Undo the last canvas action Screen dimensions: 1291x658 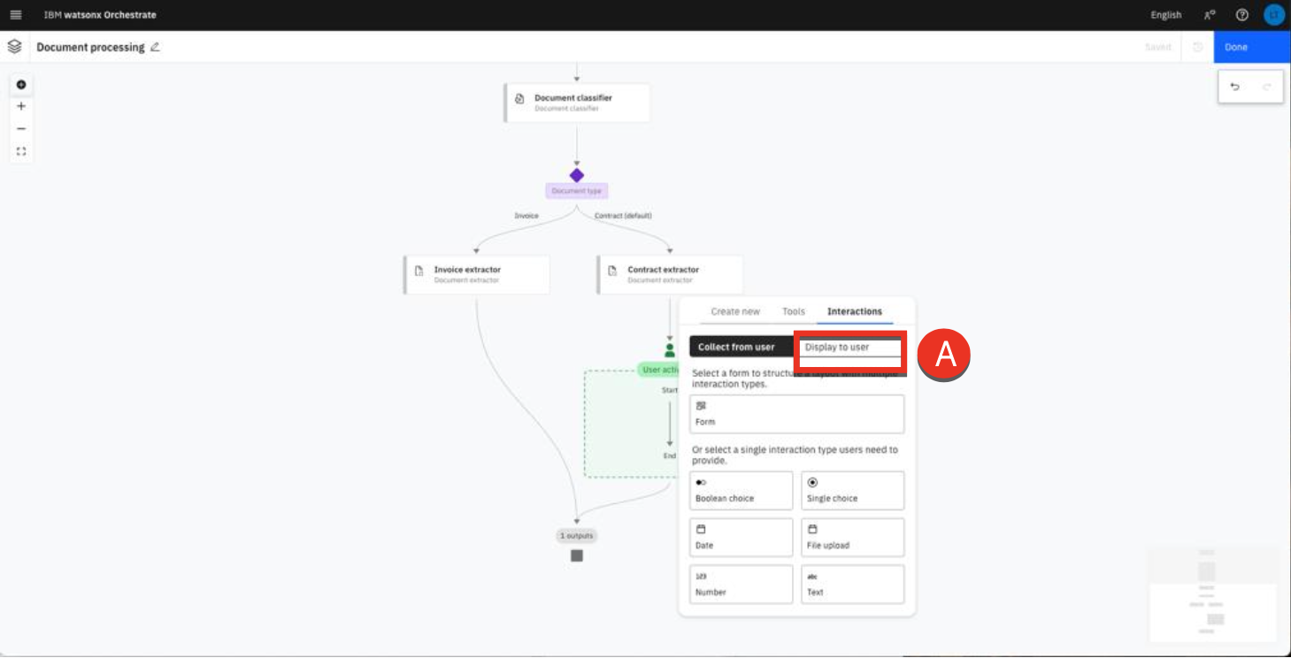(1235, 87)
